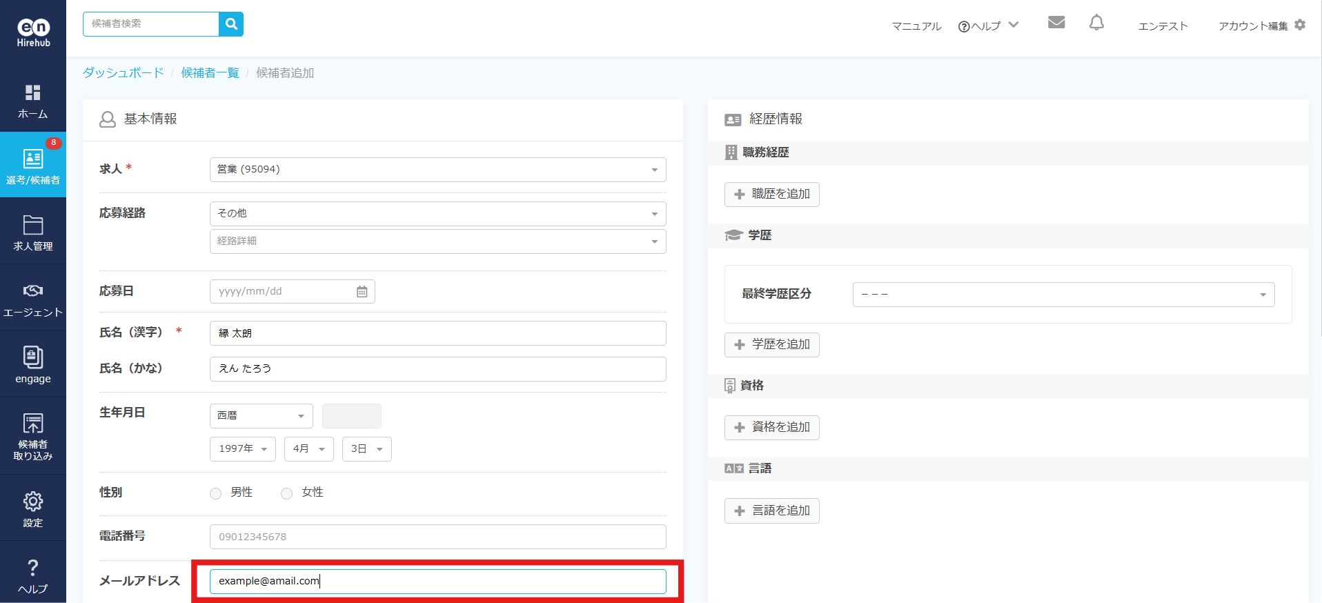Open マニュアル in the top bar
Viewport: 1322px width, 603px height.
[x=916, y=26]
